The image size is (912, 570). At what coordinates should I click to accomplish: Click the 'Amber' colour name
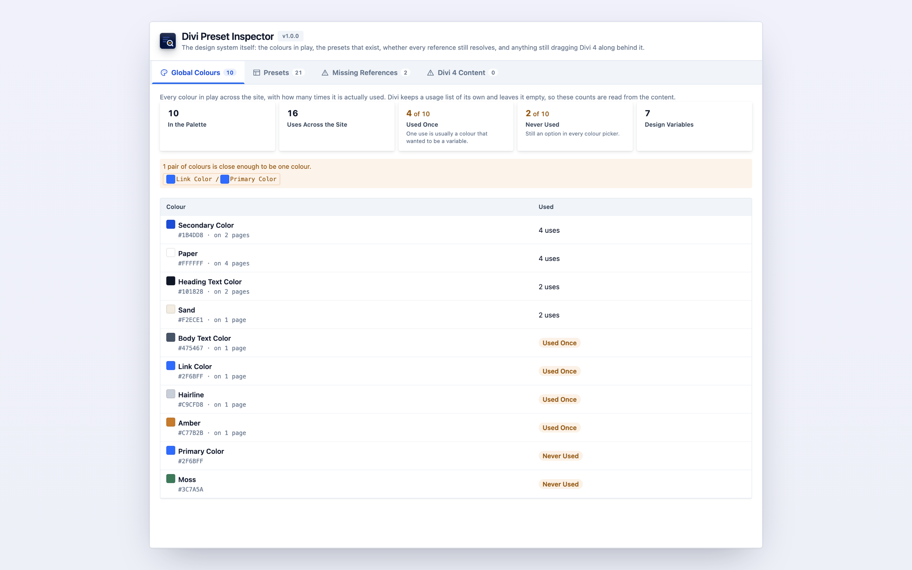tap(189, 423)
